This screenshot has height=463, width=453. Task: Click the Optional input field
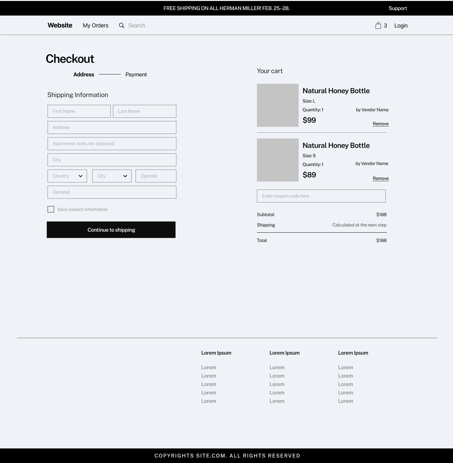112,192
